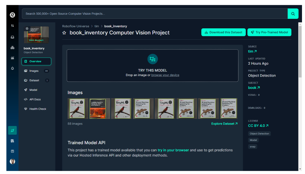Open the notifications bell icon
305x174 pixels.
(13, 68)
